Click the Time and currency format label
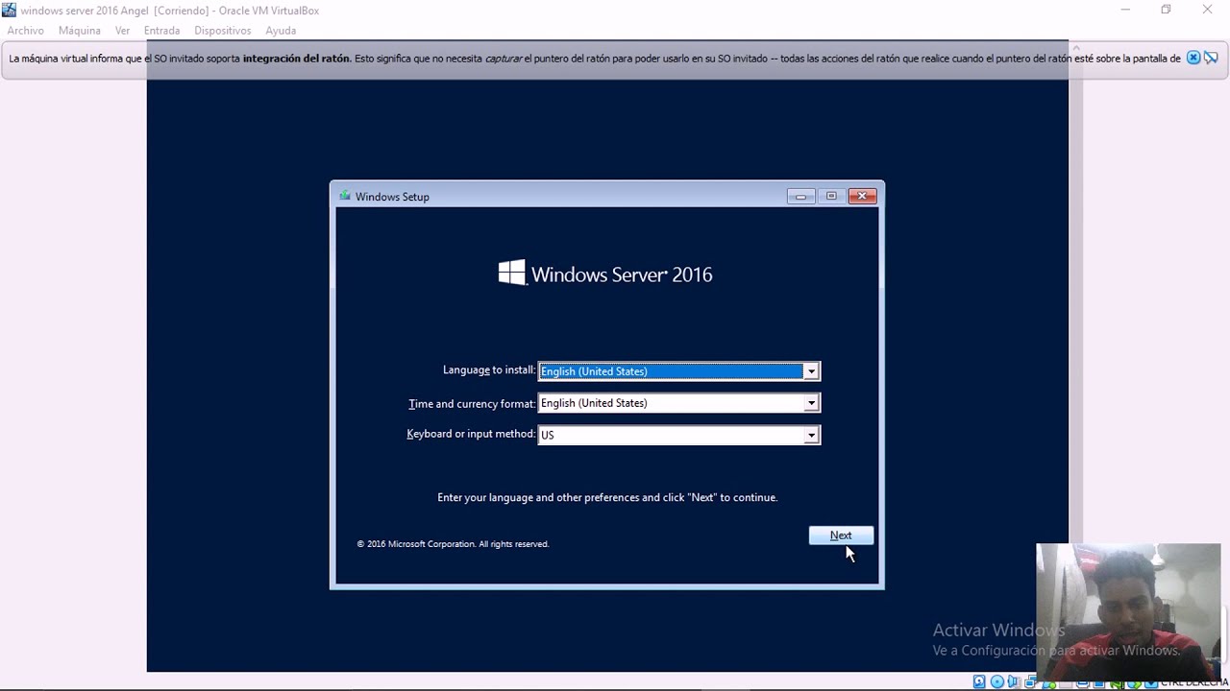This screenshot has width=1230, height=691. [472, 404]
